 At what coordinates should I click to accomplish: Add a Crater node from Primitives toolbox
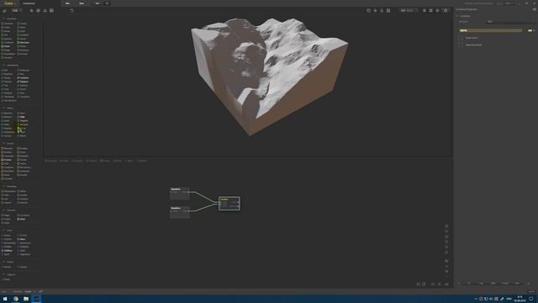pyautogui.click(x=6, y=28)
